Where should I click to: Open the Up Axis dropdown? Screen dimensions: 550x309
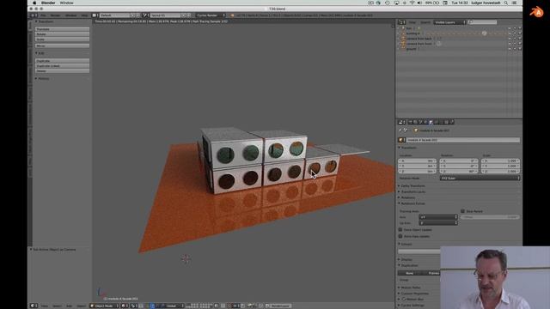438,223
